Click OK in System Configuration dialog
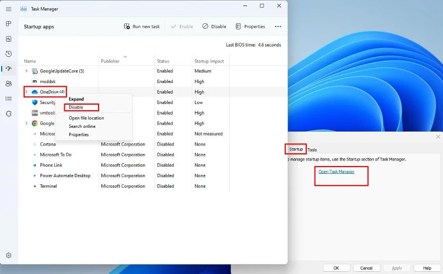 pos(336,268)
